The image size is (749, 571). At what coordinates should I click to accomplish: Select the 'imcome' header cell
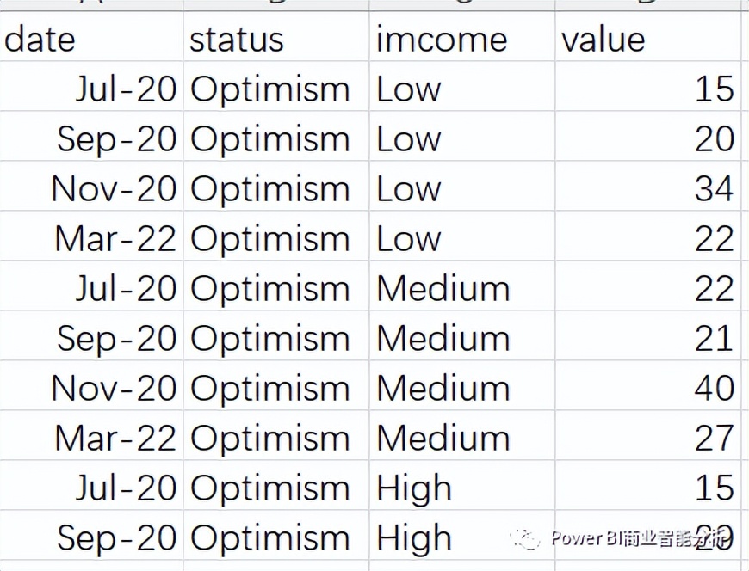462,37
